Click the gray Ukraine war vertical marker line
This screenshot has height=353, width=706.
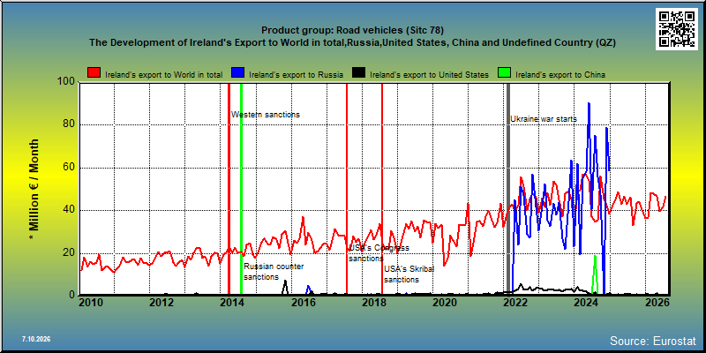click(x=508, y=188)
